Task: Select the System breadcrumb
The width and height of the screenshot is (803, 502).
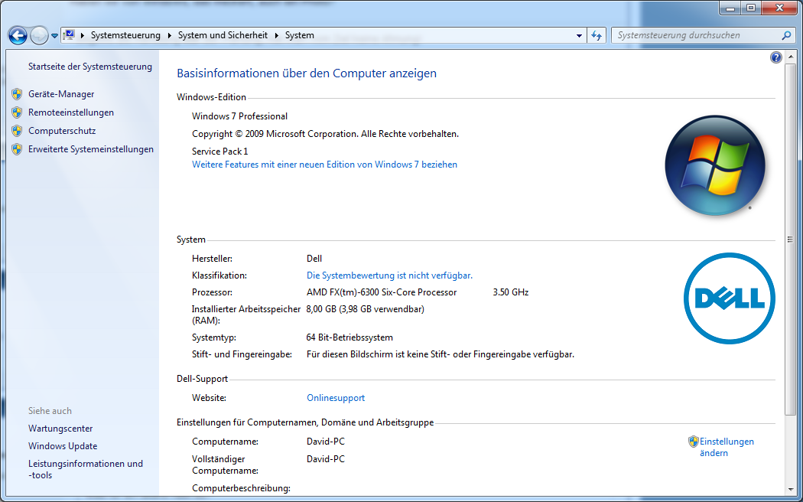Action: [300, 35]
